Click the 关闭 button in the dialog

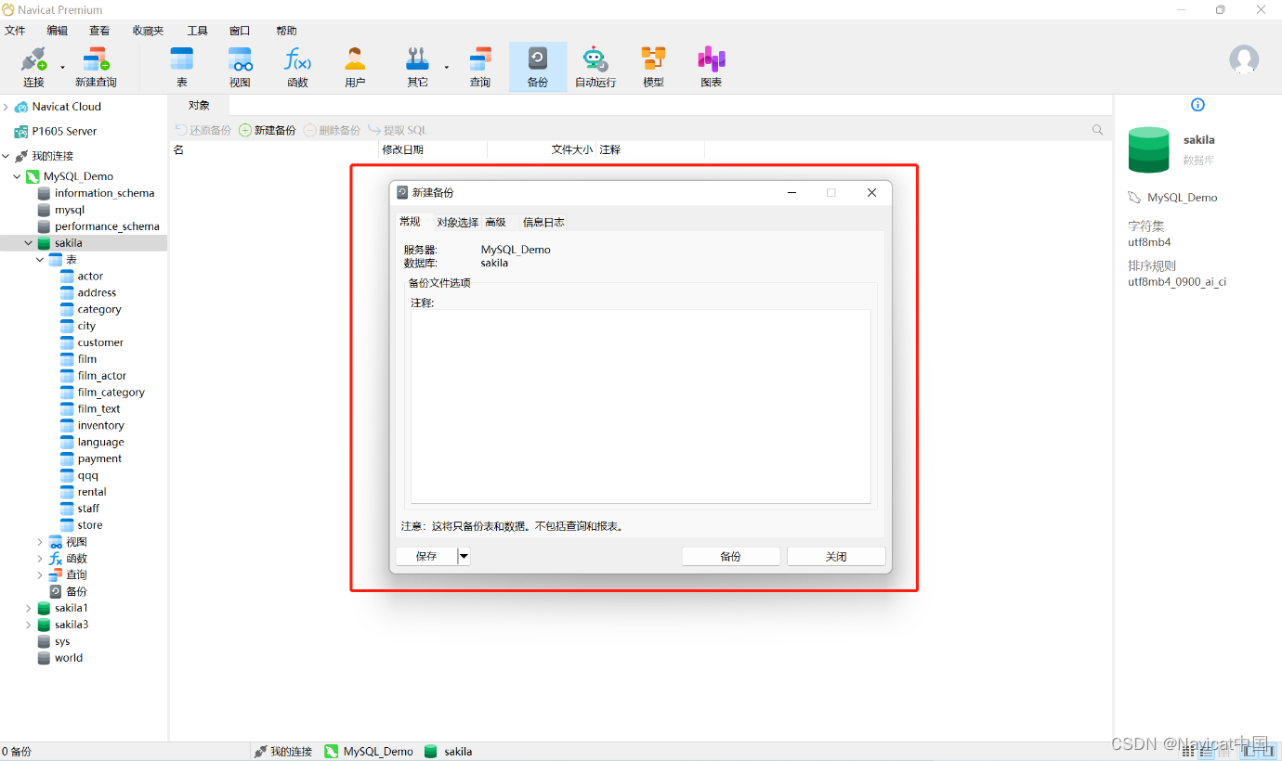pos(836,556)
